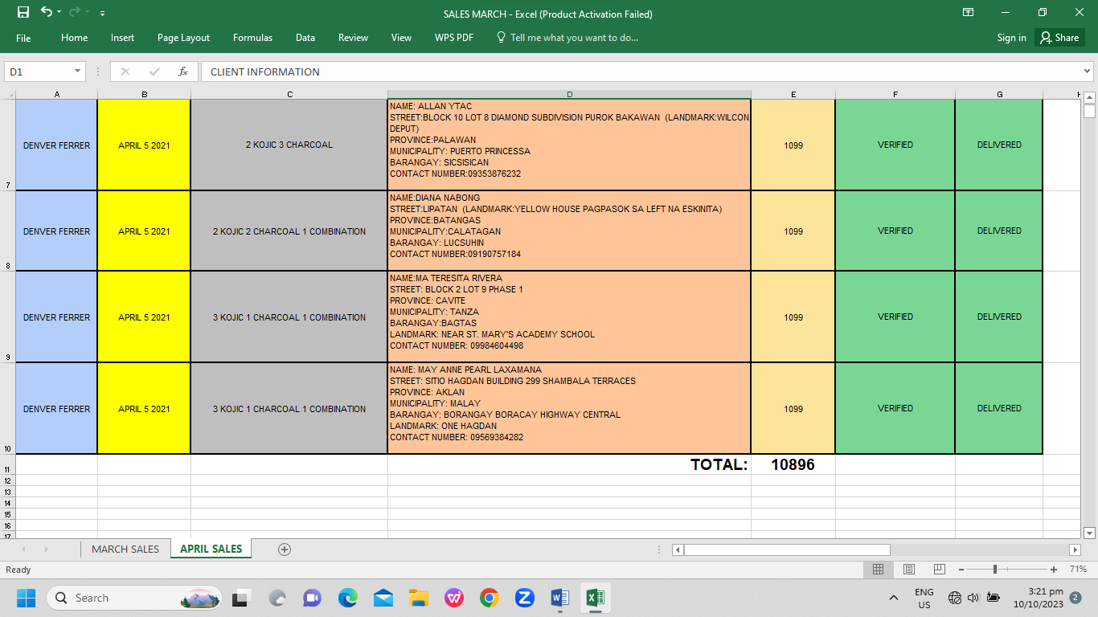Open Customize Quick Access Toolbar dropdown
Viewport: 1098px width, 617px height.
[x=102, y=14]
